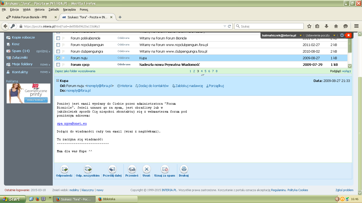Image resolution: width=362 pixels, height=203 pixels.
Task: Open the Zakładki menu
Action: pos(54,10)
